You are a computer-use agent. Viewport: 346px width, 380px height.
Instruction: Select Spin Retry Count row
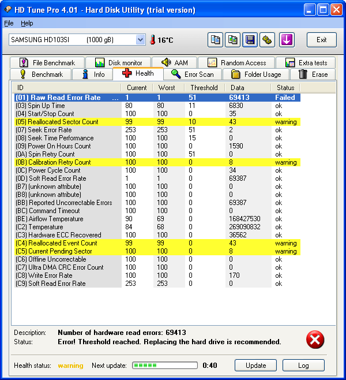(x=157, y=154)
